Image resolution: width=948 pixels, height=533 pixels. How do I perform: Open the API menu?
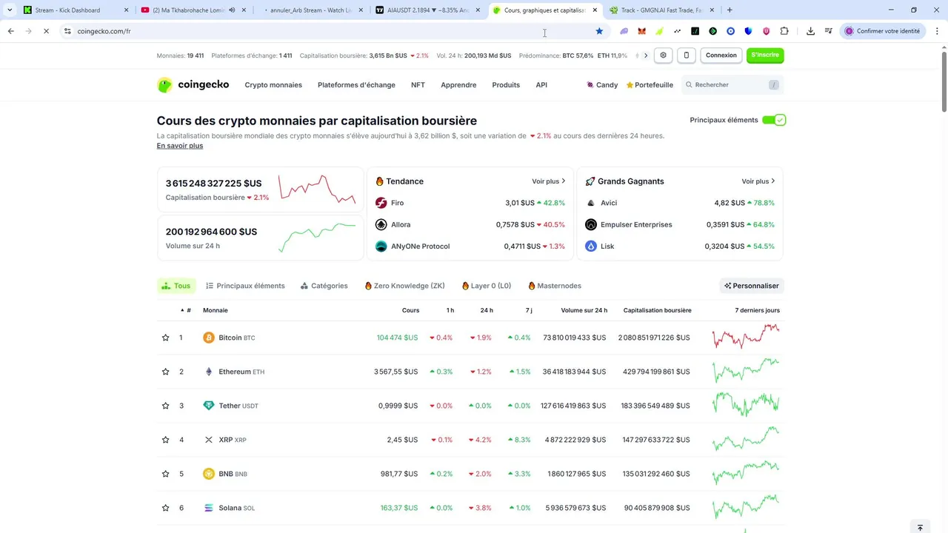point(541,85)
